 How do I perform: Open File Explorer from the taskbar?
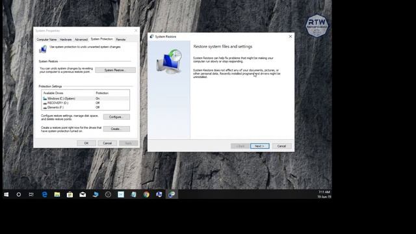(x=57, y=194)
